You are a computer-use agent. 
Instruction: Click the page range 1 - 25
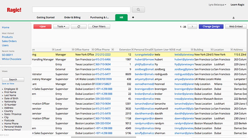pos(183,27)
